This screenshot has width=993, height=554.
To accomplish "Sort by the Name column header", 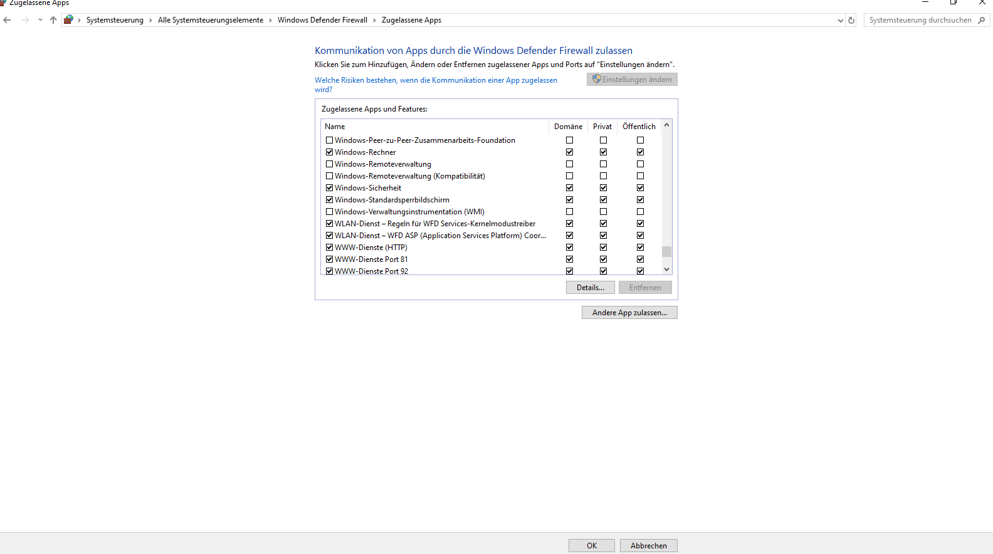I will point(434,127).
